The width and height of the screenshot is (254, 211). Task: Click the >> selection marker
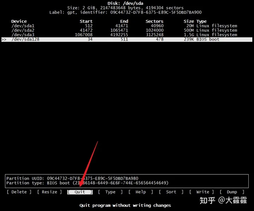(x=4, y=39)
